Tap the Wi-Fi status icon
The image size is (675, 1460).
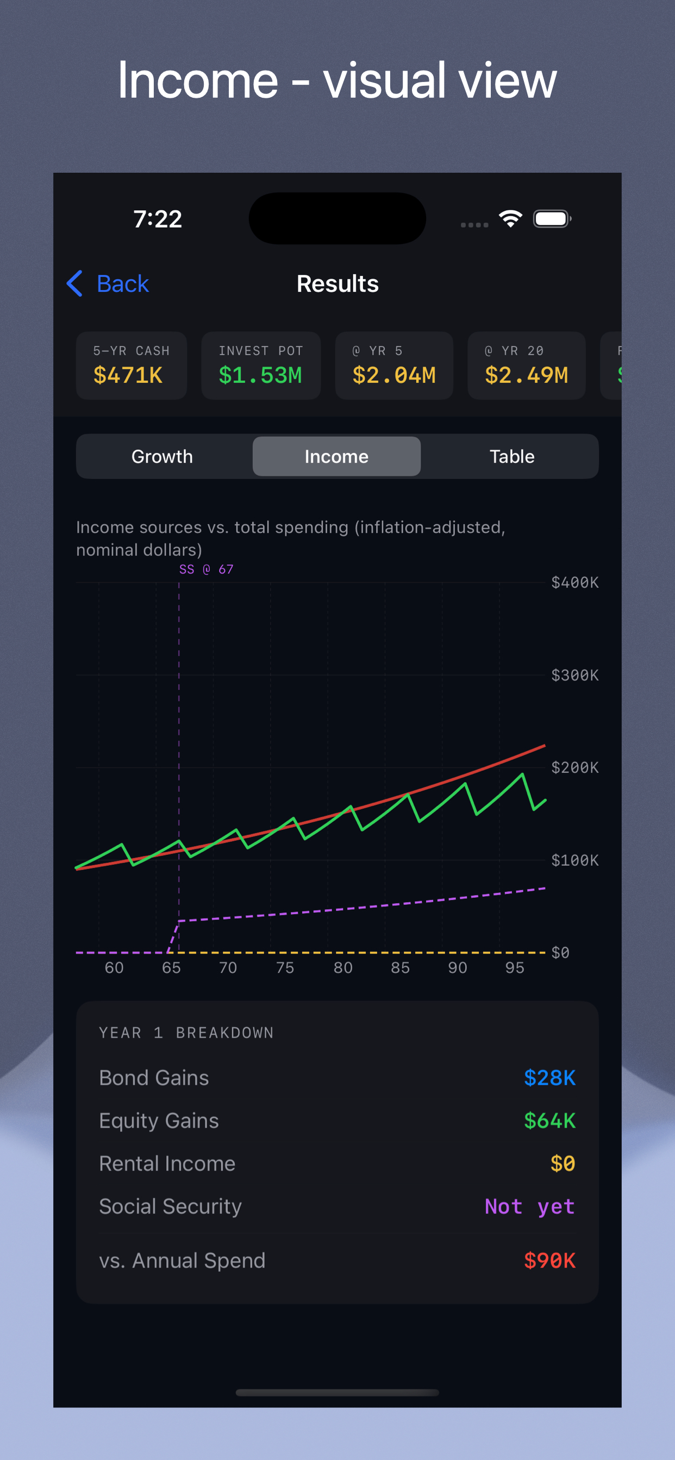coord(510,218)
